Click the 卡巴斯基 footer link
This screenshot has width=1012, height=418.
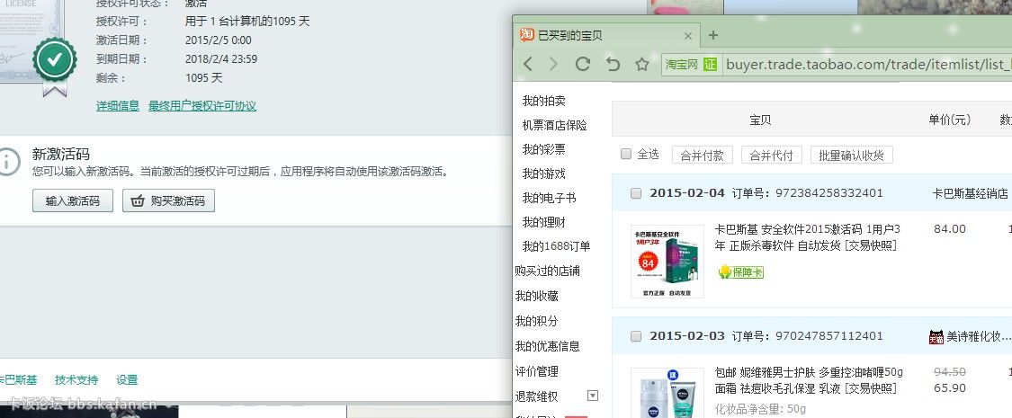18,380
